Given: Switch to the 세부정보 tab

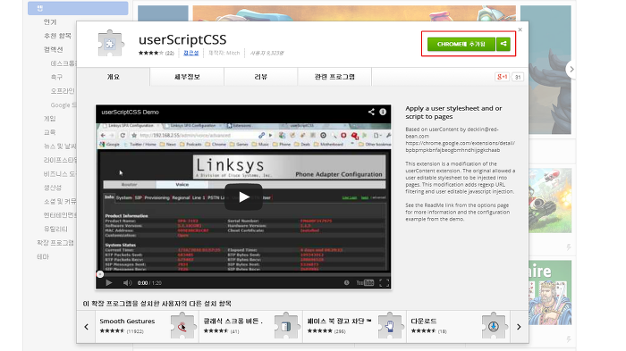Looking at the screenshot, I should pos(187,77).
